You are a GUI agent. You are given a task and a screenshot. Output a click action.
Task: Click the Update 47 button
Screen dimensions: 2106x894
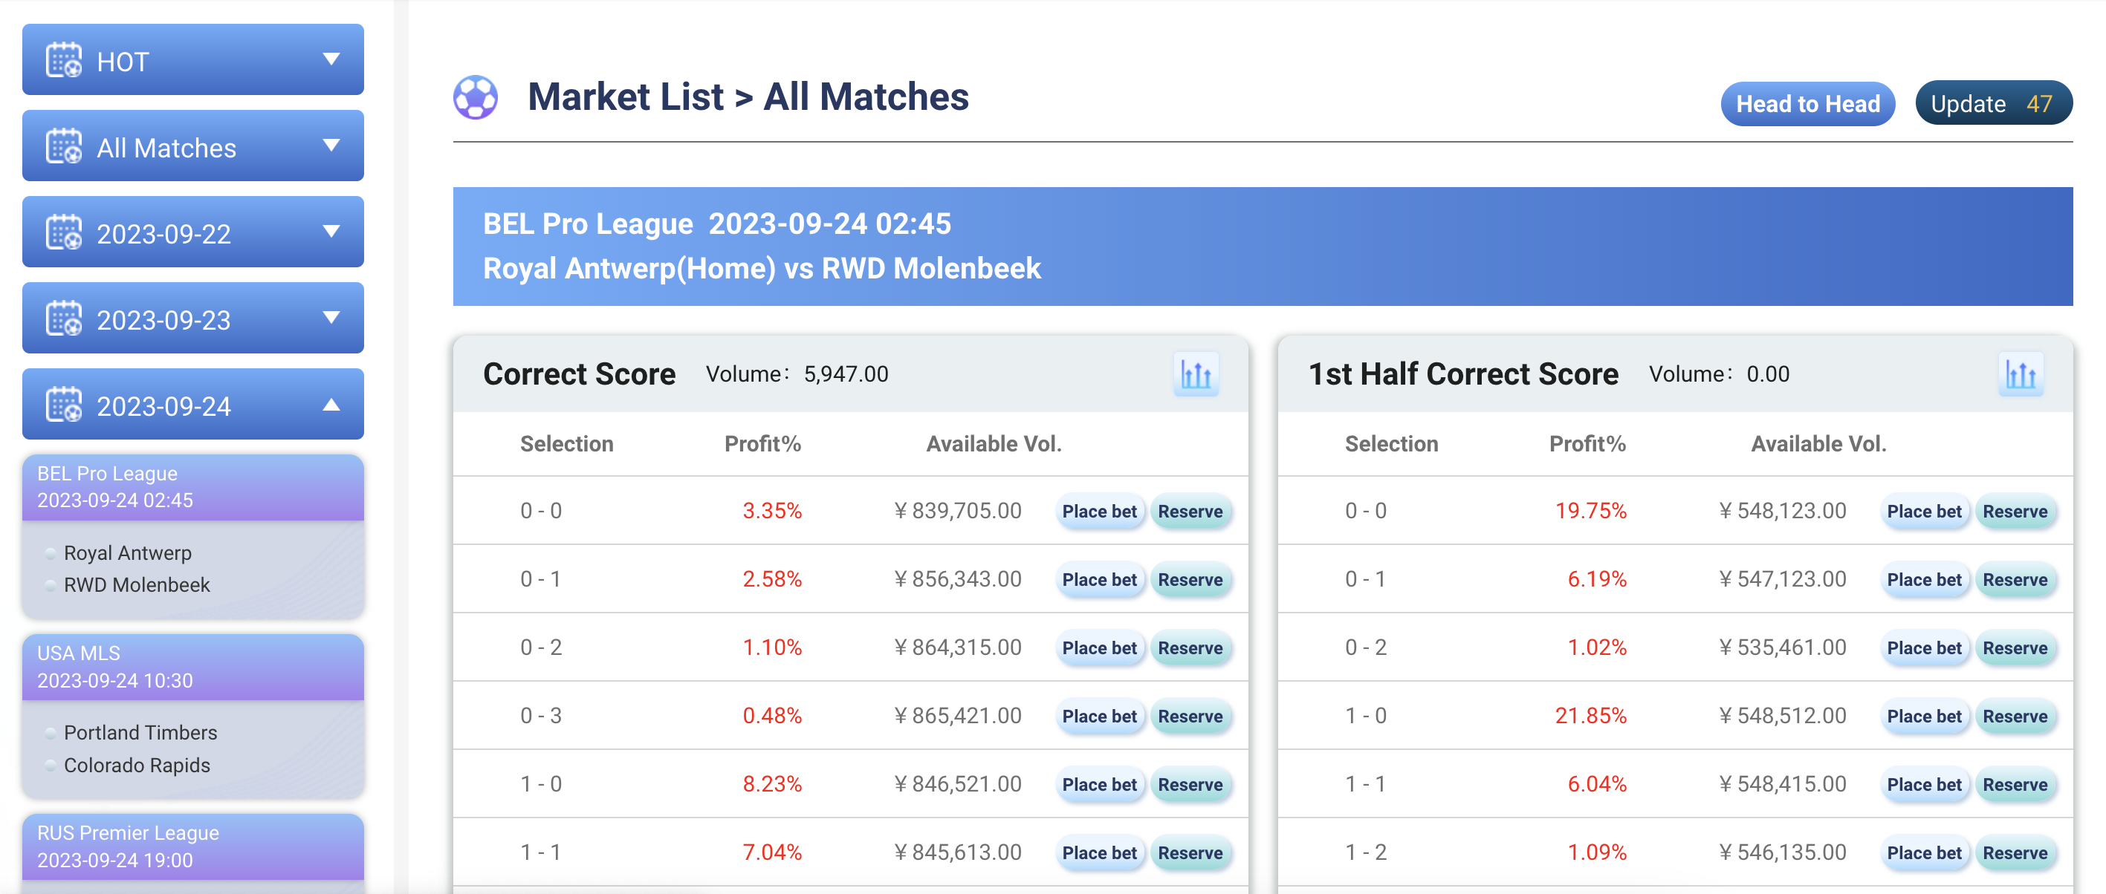click(x=1993, y=104)
